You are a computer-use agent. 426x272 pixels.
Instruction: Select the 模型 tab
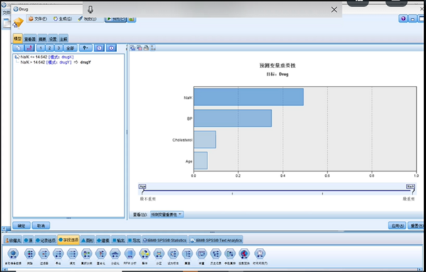[18, 38]
